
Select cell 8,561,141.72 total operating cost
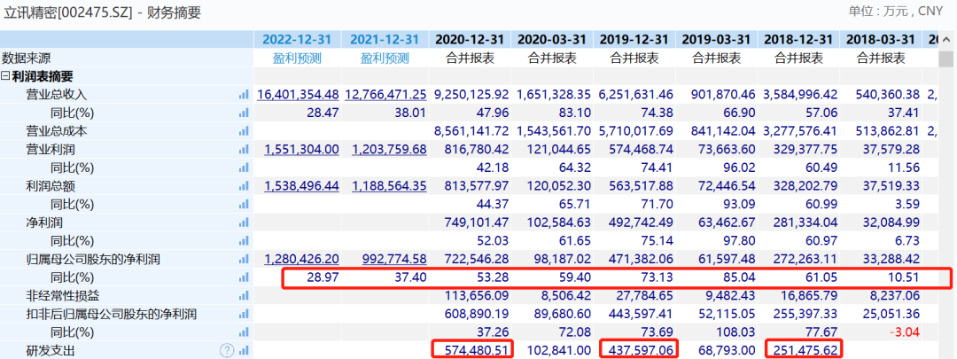(471, 131)
